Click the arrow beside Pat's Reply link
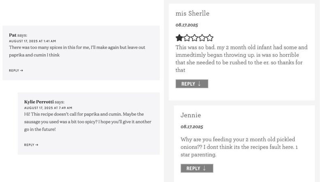This screenshot has width=324, height=182. 21,70
